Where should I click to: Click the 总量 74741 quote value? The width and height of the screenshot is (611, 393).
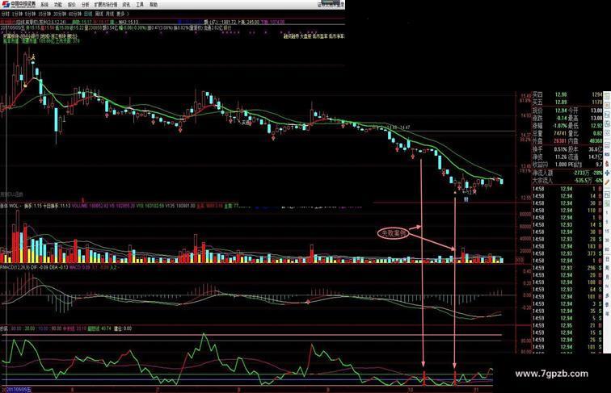[559, 133]
